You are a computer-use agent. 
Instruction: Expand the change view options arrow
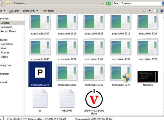pos(150,11)
